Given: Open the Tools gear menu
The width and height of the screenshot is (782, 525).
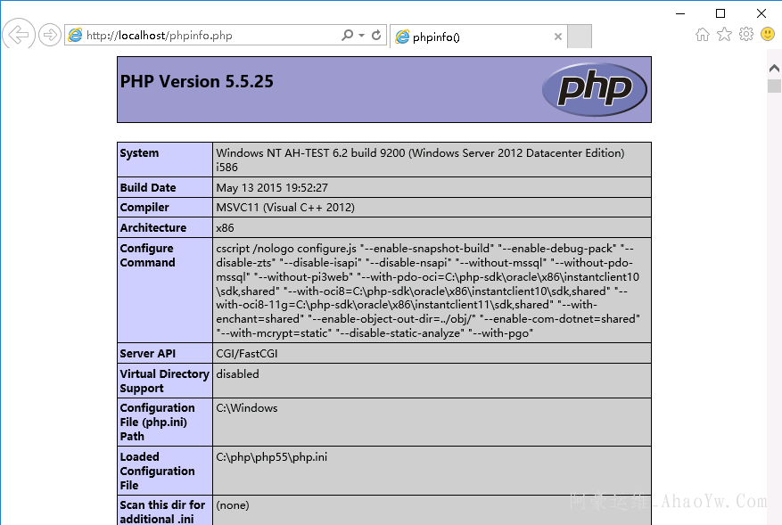Looking at the screenshot, I should tap(746, 34).
